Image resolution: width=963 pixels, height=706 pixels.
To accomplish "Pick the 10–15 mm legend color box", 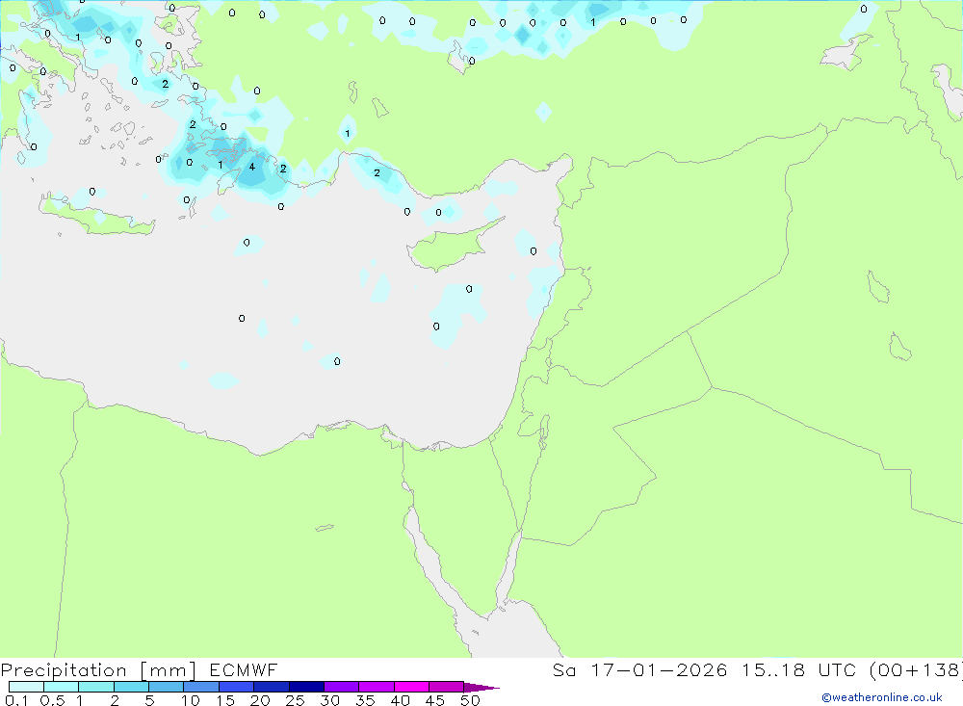I will point(201,687).
